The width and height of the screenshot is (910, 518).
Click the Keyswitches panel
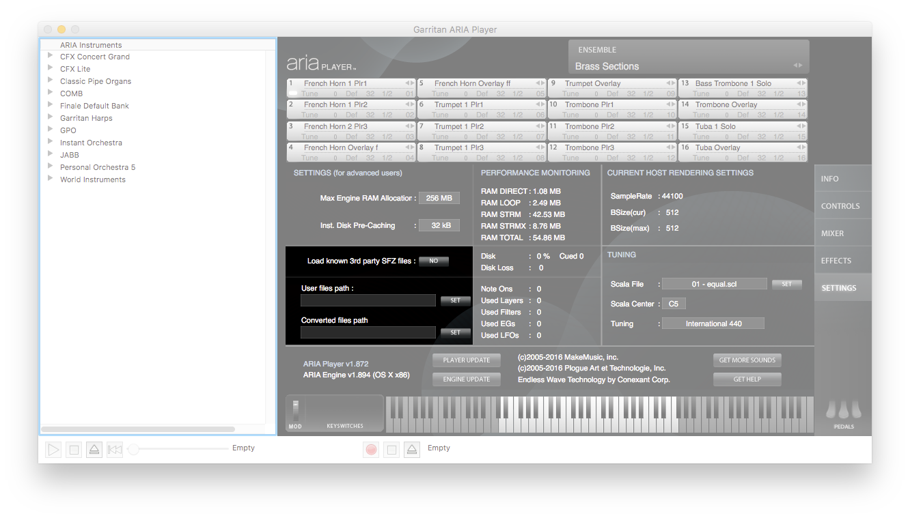345,414
